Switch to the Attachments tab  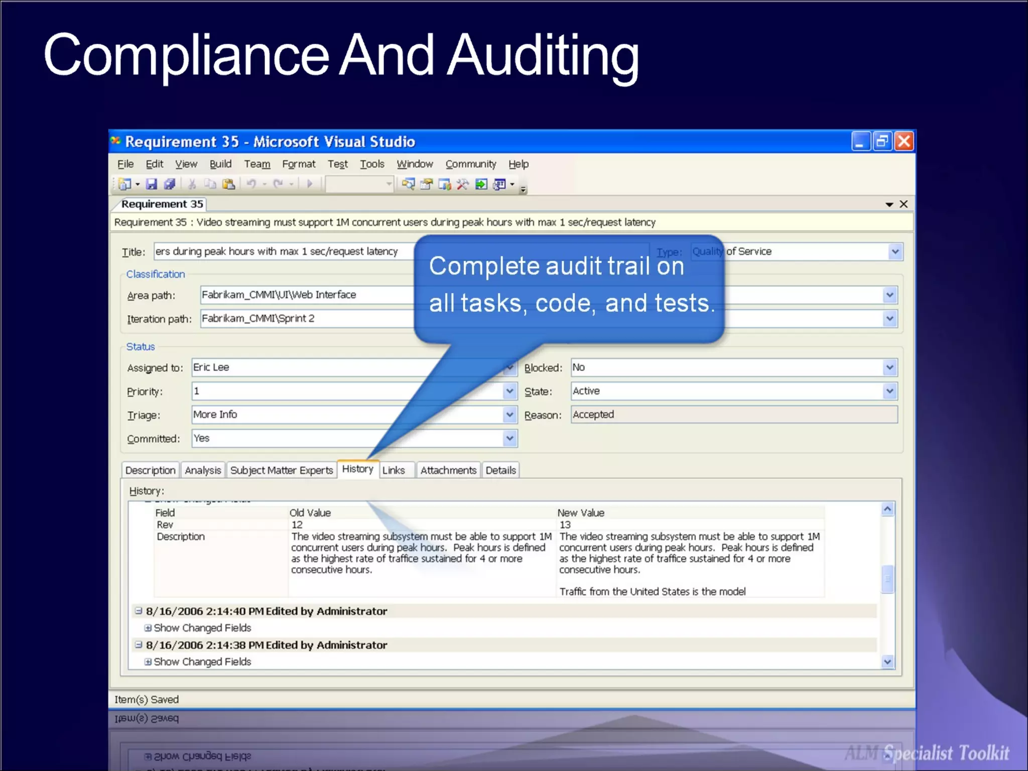448,470
